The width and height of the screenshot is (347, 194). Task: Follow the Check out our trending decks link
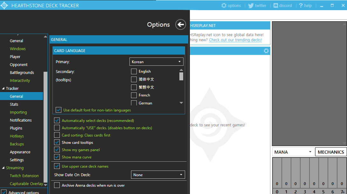(235, 40)
